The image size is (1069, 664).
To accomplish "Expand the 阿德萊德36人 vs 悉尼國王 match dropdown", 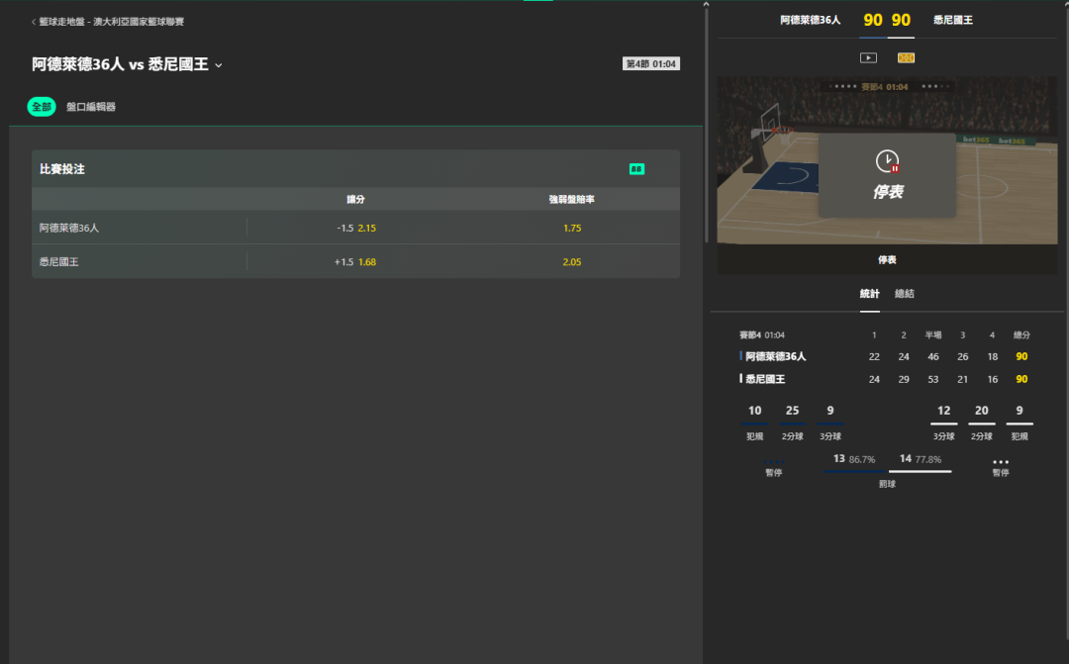I will click(218, 65).
